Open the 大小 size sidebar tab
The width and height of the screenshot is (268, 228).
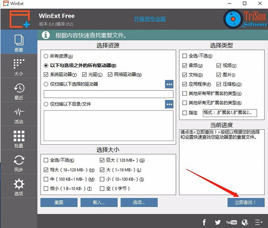click(19, 66)
